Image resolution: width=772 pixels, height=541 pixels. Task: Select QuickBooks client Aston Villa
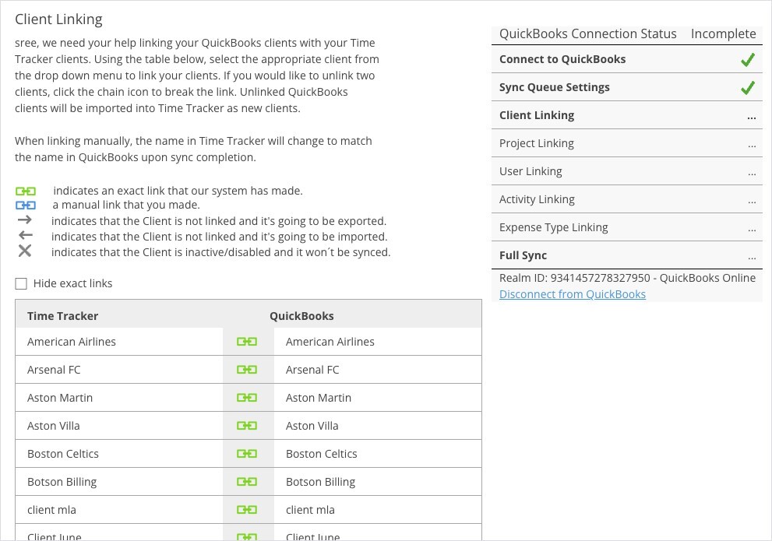click(x=312, y=426)
